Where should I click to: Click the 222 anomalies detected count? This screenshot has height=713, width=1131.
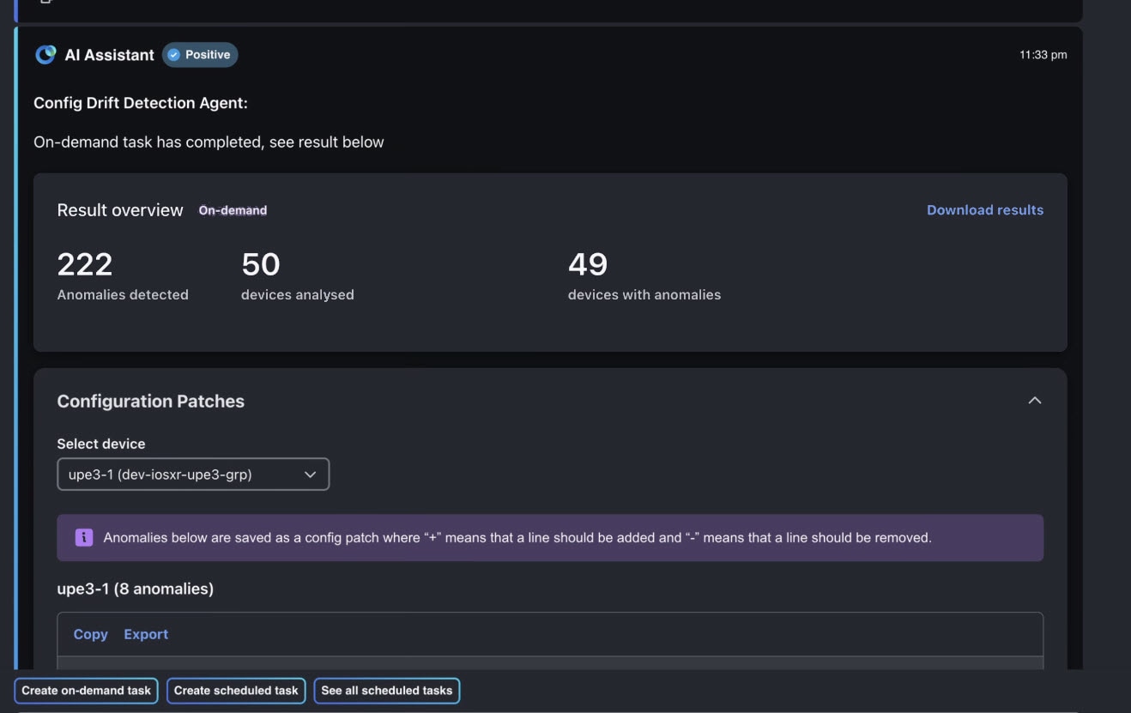pyautogui.click(x=85, y=264)
